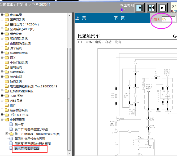Click folder icon of 中控门锁系统

pyautogui.click(x=7, y=63)
